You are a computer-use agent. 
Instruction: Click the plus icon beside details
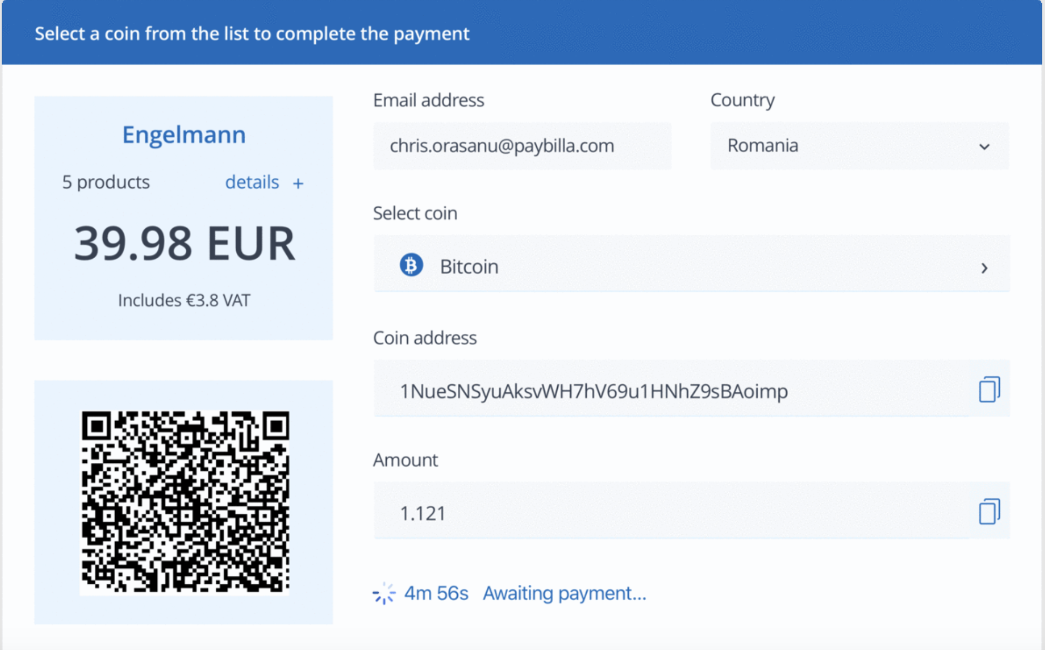(x=298, y=184)
